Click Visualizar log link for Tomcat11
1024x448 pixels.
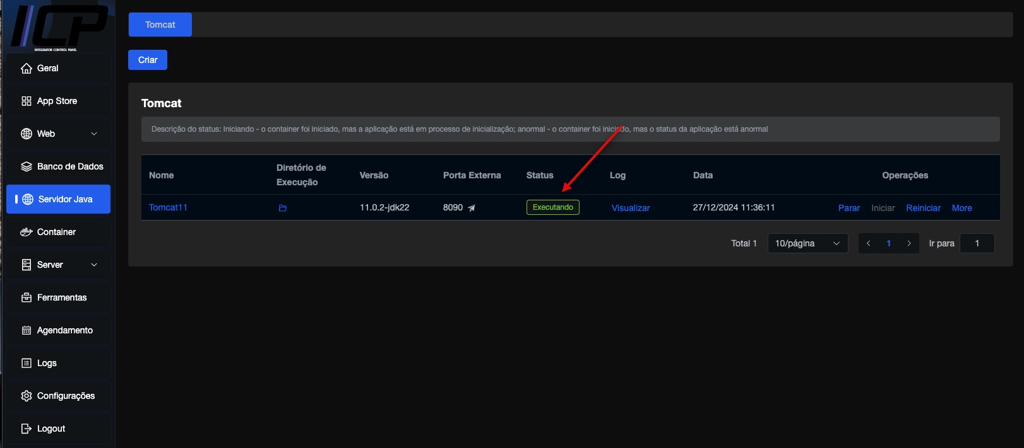630,208
